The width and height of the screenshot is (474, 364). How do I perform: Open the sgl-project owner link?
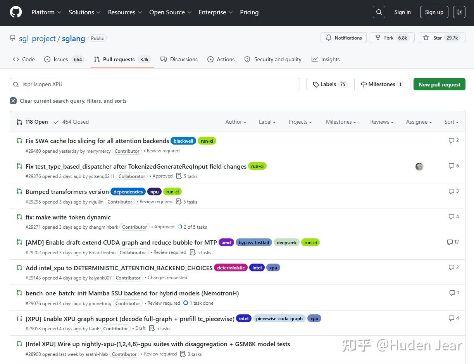[x=37, y=38]
